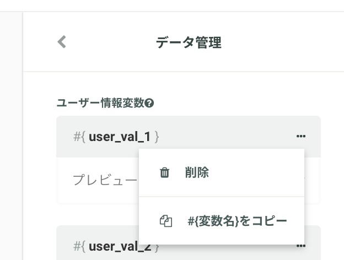The image size is (344, 260).
Task: Select the user_val_1 variable name
Action: tap(120, 137)
